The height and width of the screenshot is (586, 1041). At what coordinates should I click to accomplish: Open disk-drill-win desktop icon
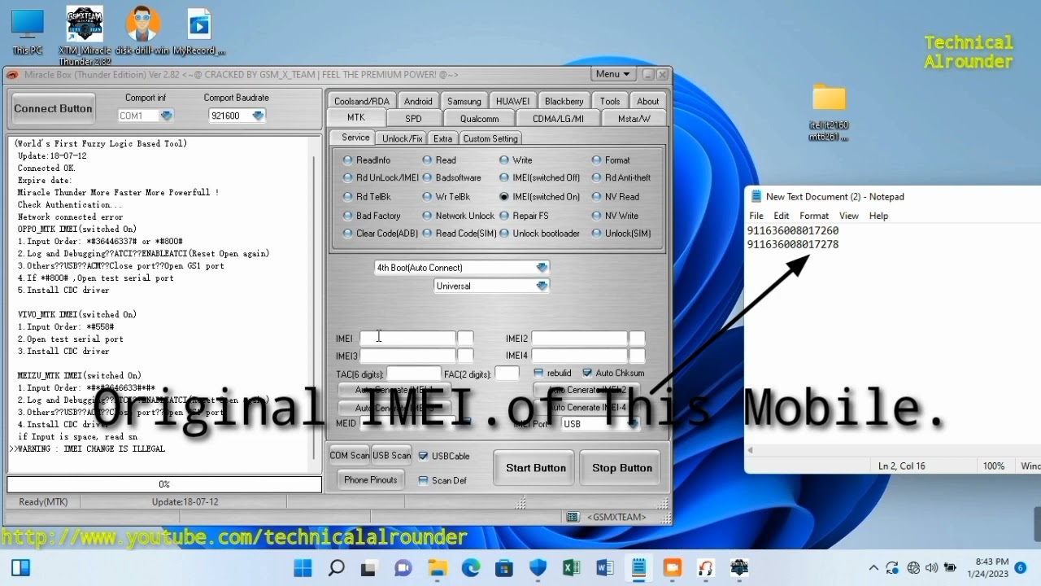pos(142,30)
